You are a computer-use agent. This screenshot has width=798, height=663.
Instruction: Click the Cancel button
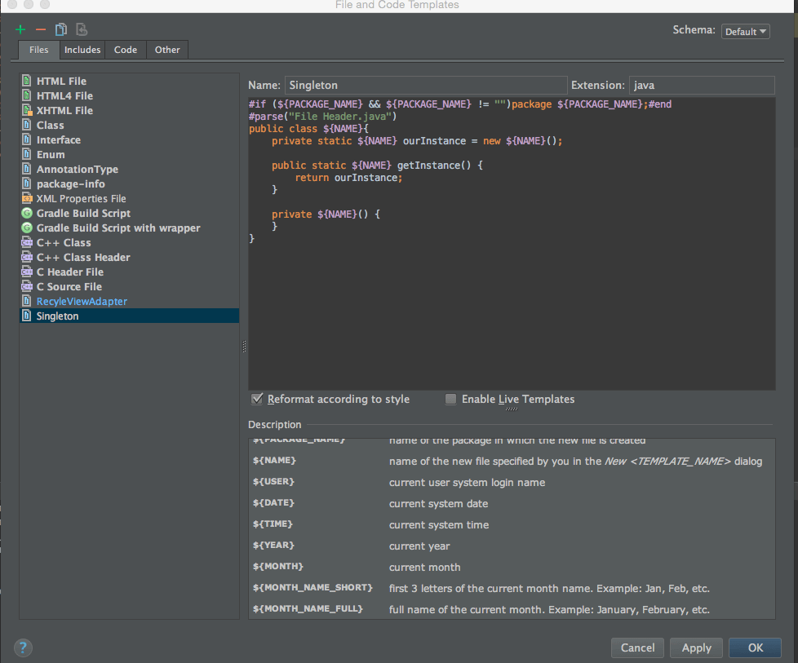pos(638,648)
